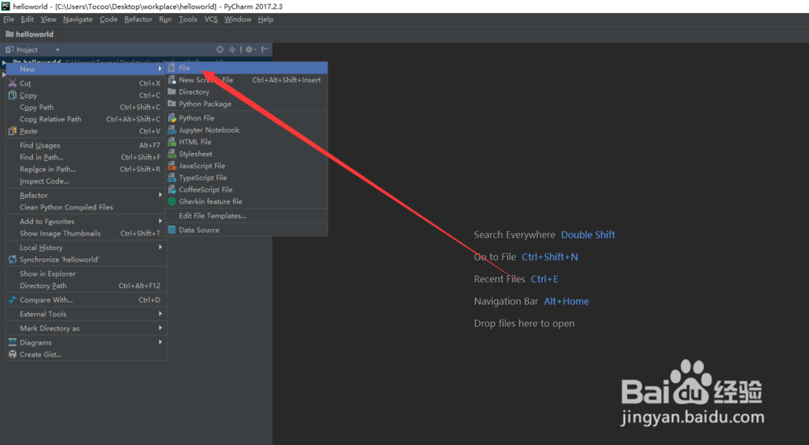Click the Copy icon in context menu
The image size is (809, 445).
[12, 95]
